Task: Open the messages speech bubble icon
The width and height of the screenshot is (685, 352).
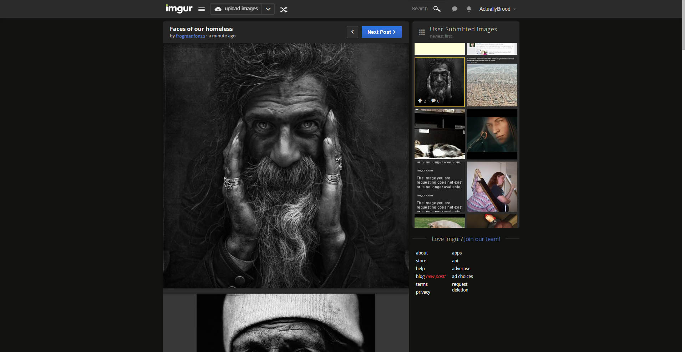Action: click(454, 9)
